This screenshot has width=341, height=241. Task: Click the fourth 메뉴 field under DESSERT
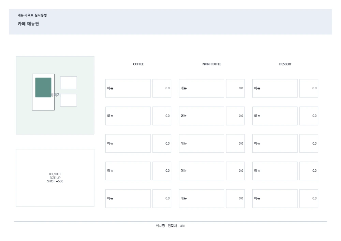pyautogui.click(x=275, y=171)
